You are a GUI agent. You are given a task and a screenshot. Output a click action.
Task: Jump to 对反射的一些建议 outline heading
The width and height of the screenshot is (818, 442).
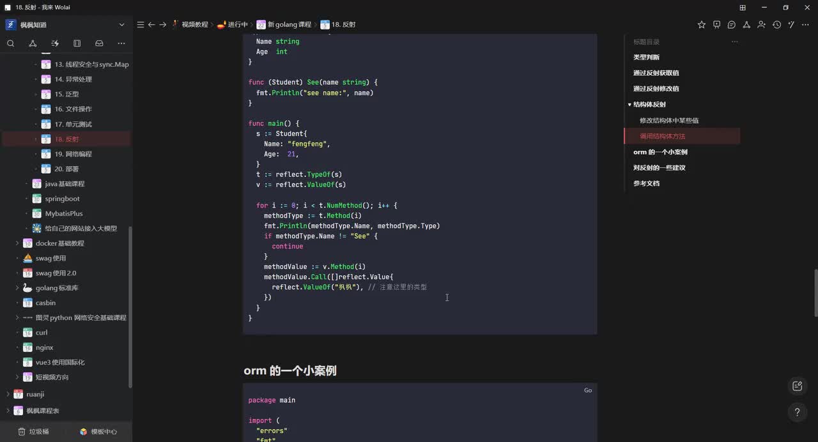coord(659,167)
